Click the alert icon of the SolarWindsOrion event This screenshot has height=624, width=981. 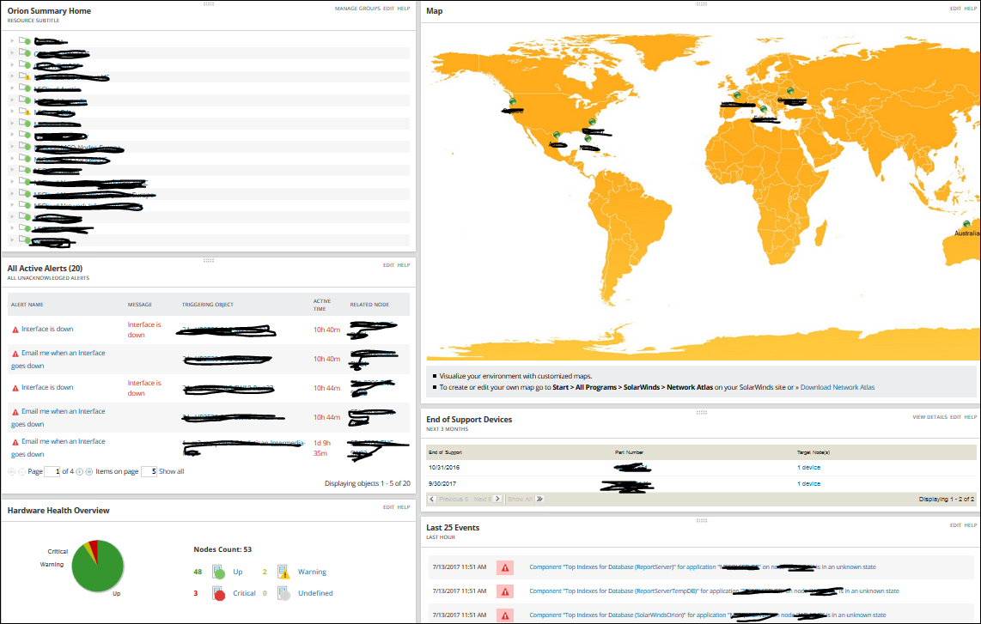[505, 615]
